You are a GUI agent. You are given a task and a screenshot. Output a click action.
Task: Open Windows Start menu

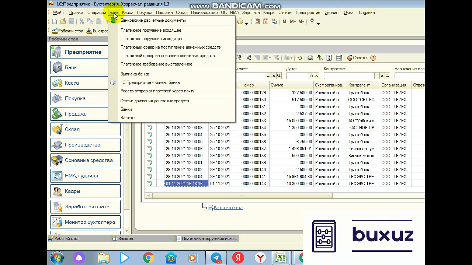(x=57, y=258)
